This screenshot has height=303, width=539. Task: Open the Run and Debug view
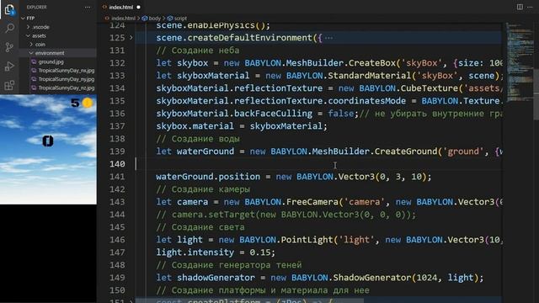point(9,66)
